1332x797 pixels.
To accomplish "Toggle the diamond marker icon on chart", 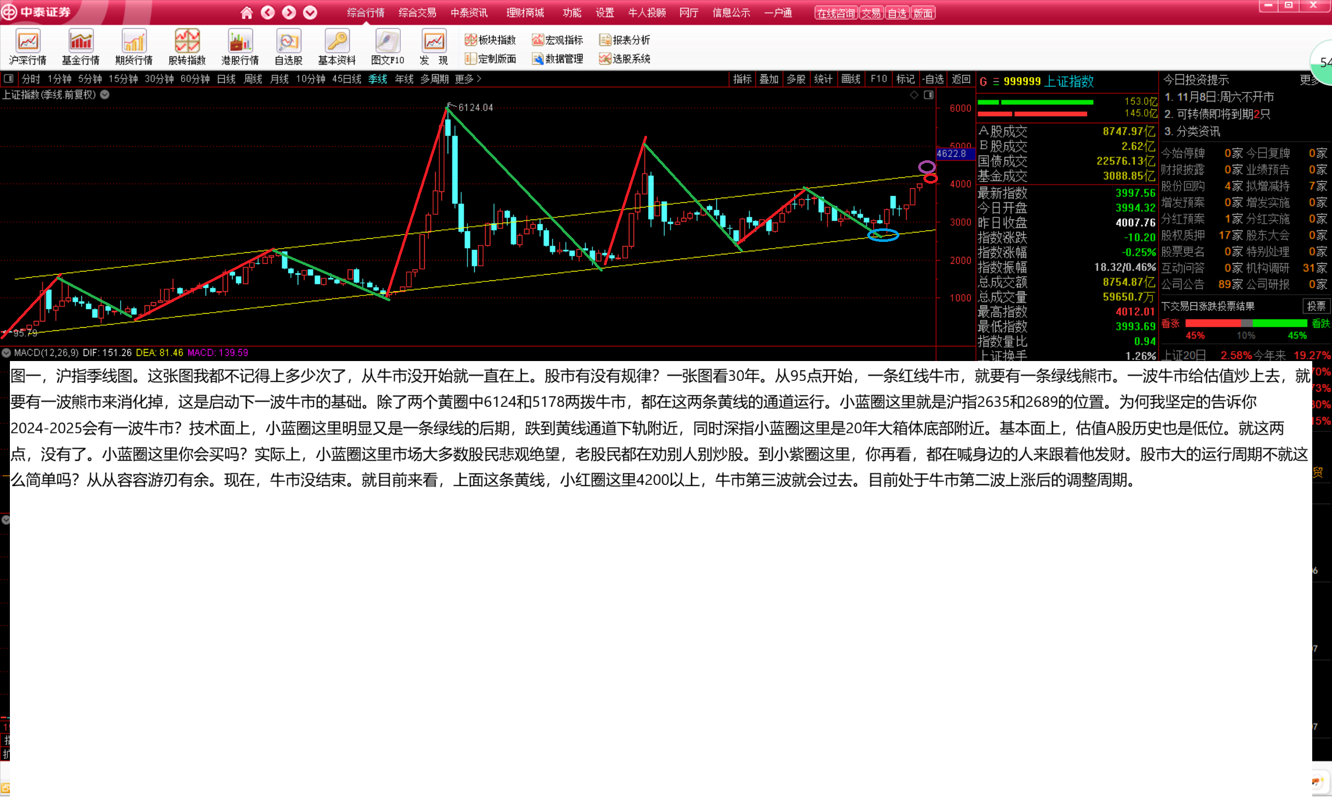I will [914, 95].
